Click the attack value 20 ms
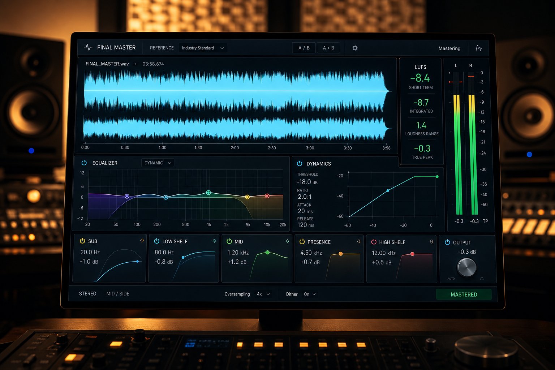 305,211
